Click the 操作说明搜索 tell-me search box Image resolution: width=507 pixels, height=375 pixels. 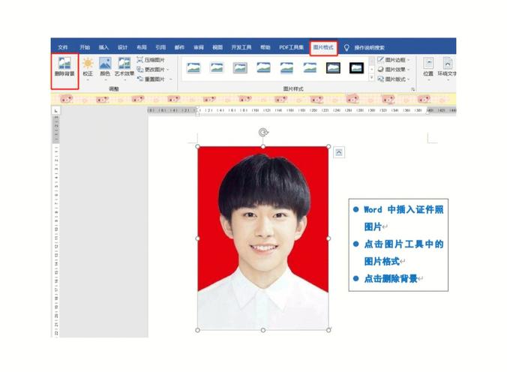click(x=369, y=47)
